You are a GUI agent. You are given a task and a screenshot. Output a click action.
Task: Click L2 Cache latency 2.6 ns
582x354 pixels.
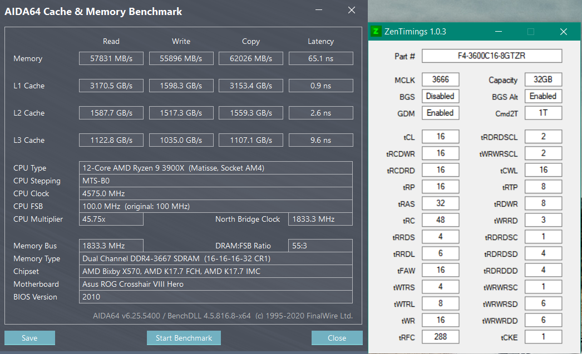point(320,113)
